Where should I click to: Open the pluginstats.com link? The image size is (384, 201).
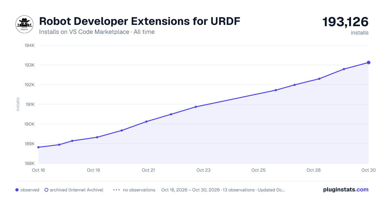click(x=346, y=190)
